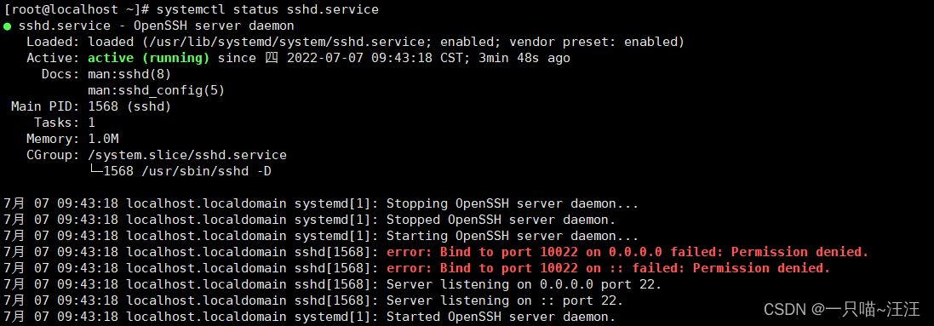The height and width of the screenshot is (326, 934).
Task: Click the green status dot beside sshd.service
Action: pos(7,26)
